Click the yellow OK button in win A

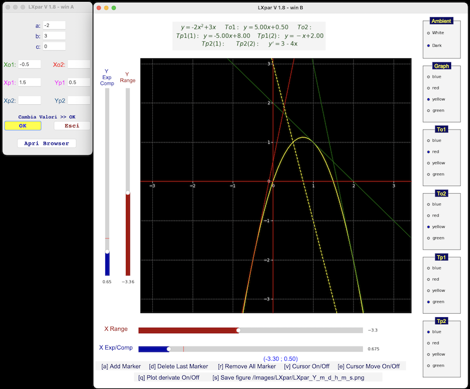[x=23, y=126]
